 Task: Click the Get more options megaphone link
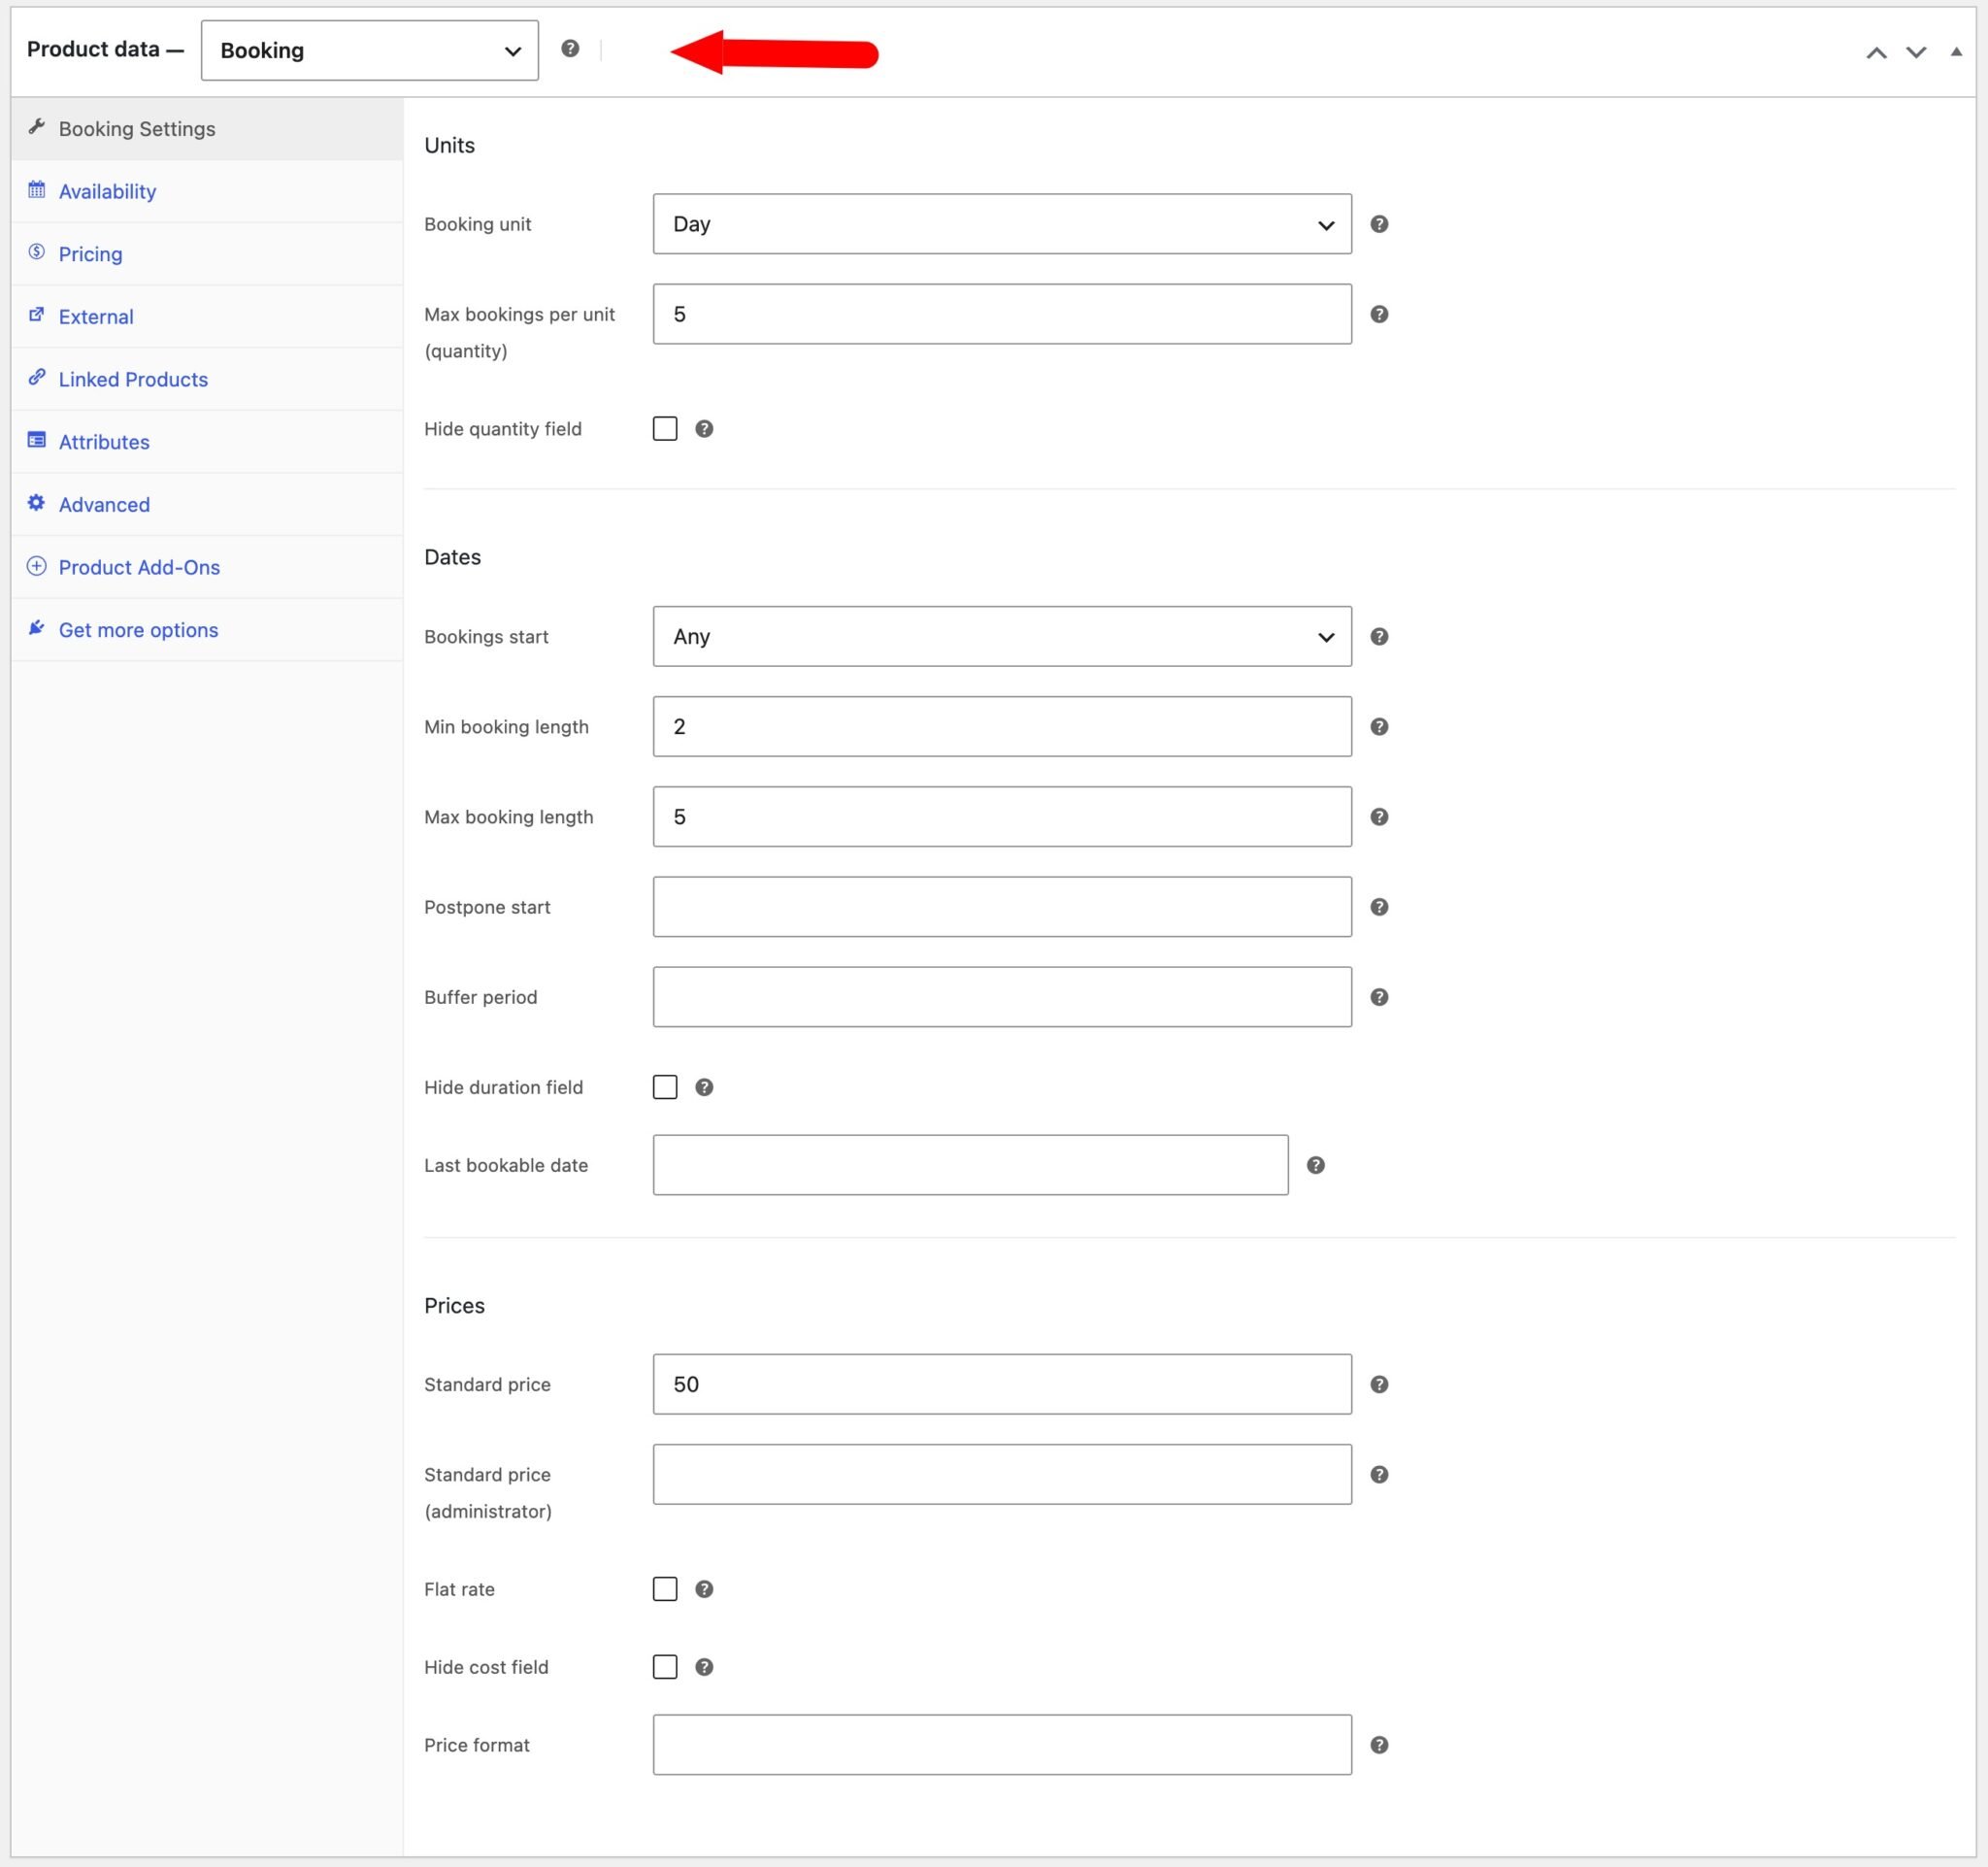tap(37, 628)
